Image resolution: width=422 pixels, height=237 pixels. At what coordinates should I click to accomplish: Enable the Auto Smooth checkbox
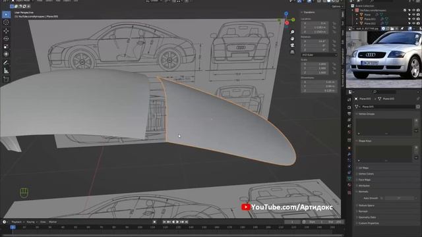(381, 198)
